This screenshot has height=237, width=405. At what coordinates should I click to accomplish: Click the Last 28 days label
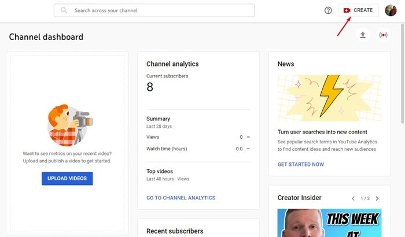click(x=159, y=127)
